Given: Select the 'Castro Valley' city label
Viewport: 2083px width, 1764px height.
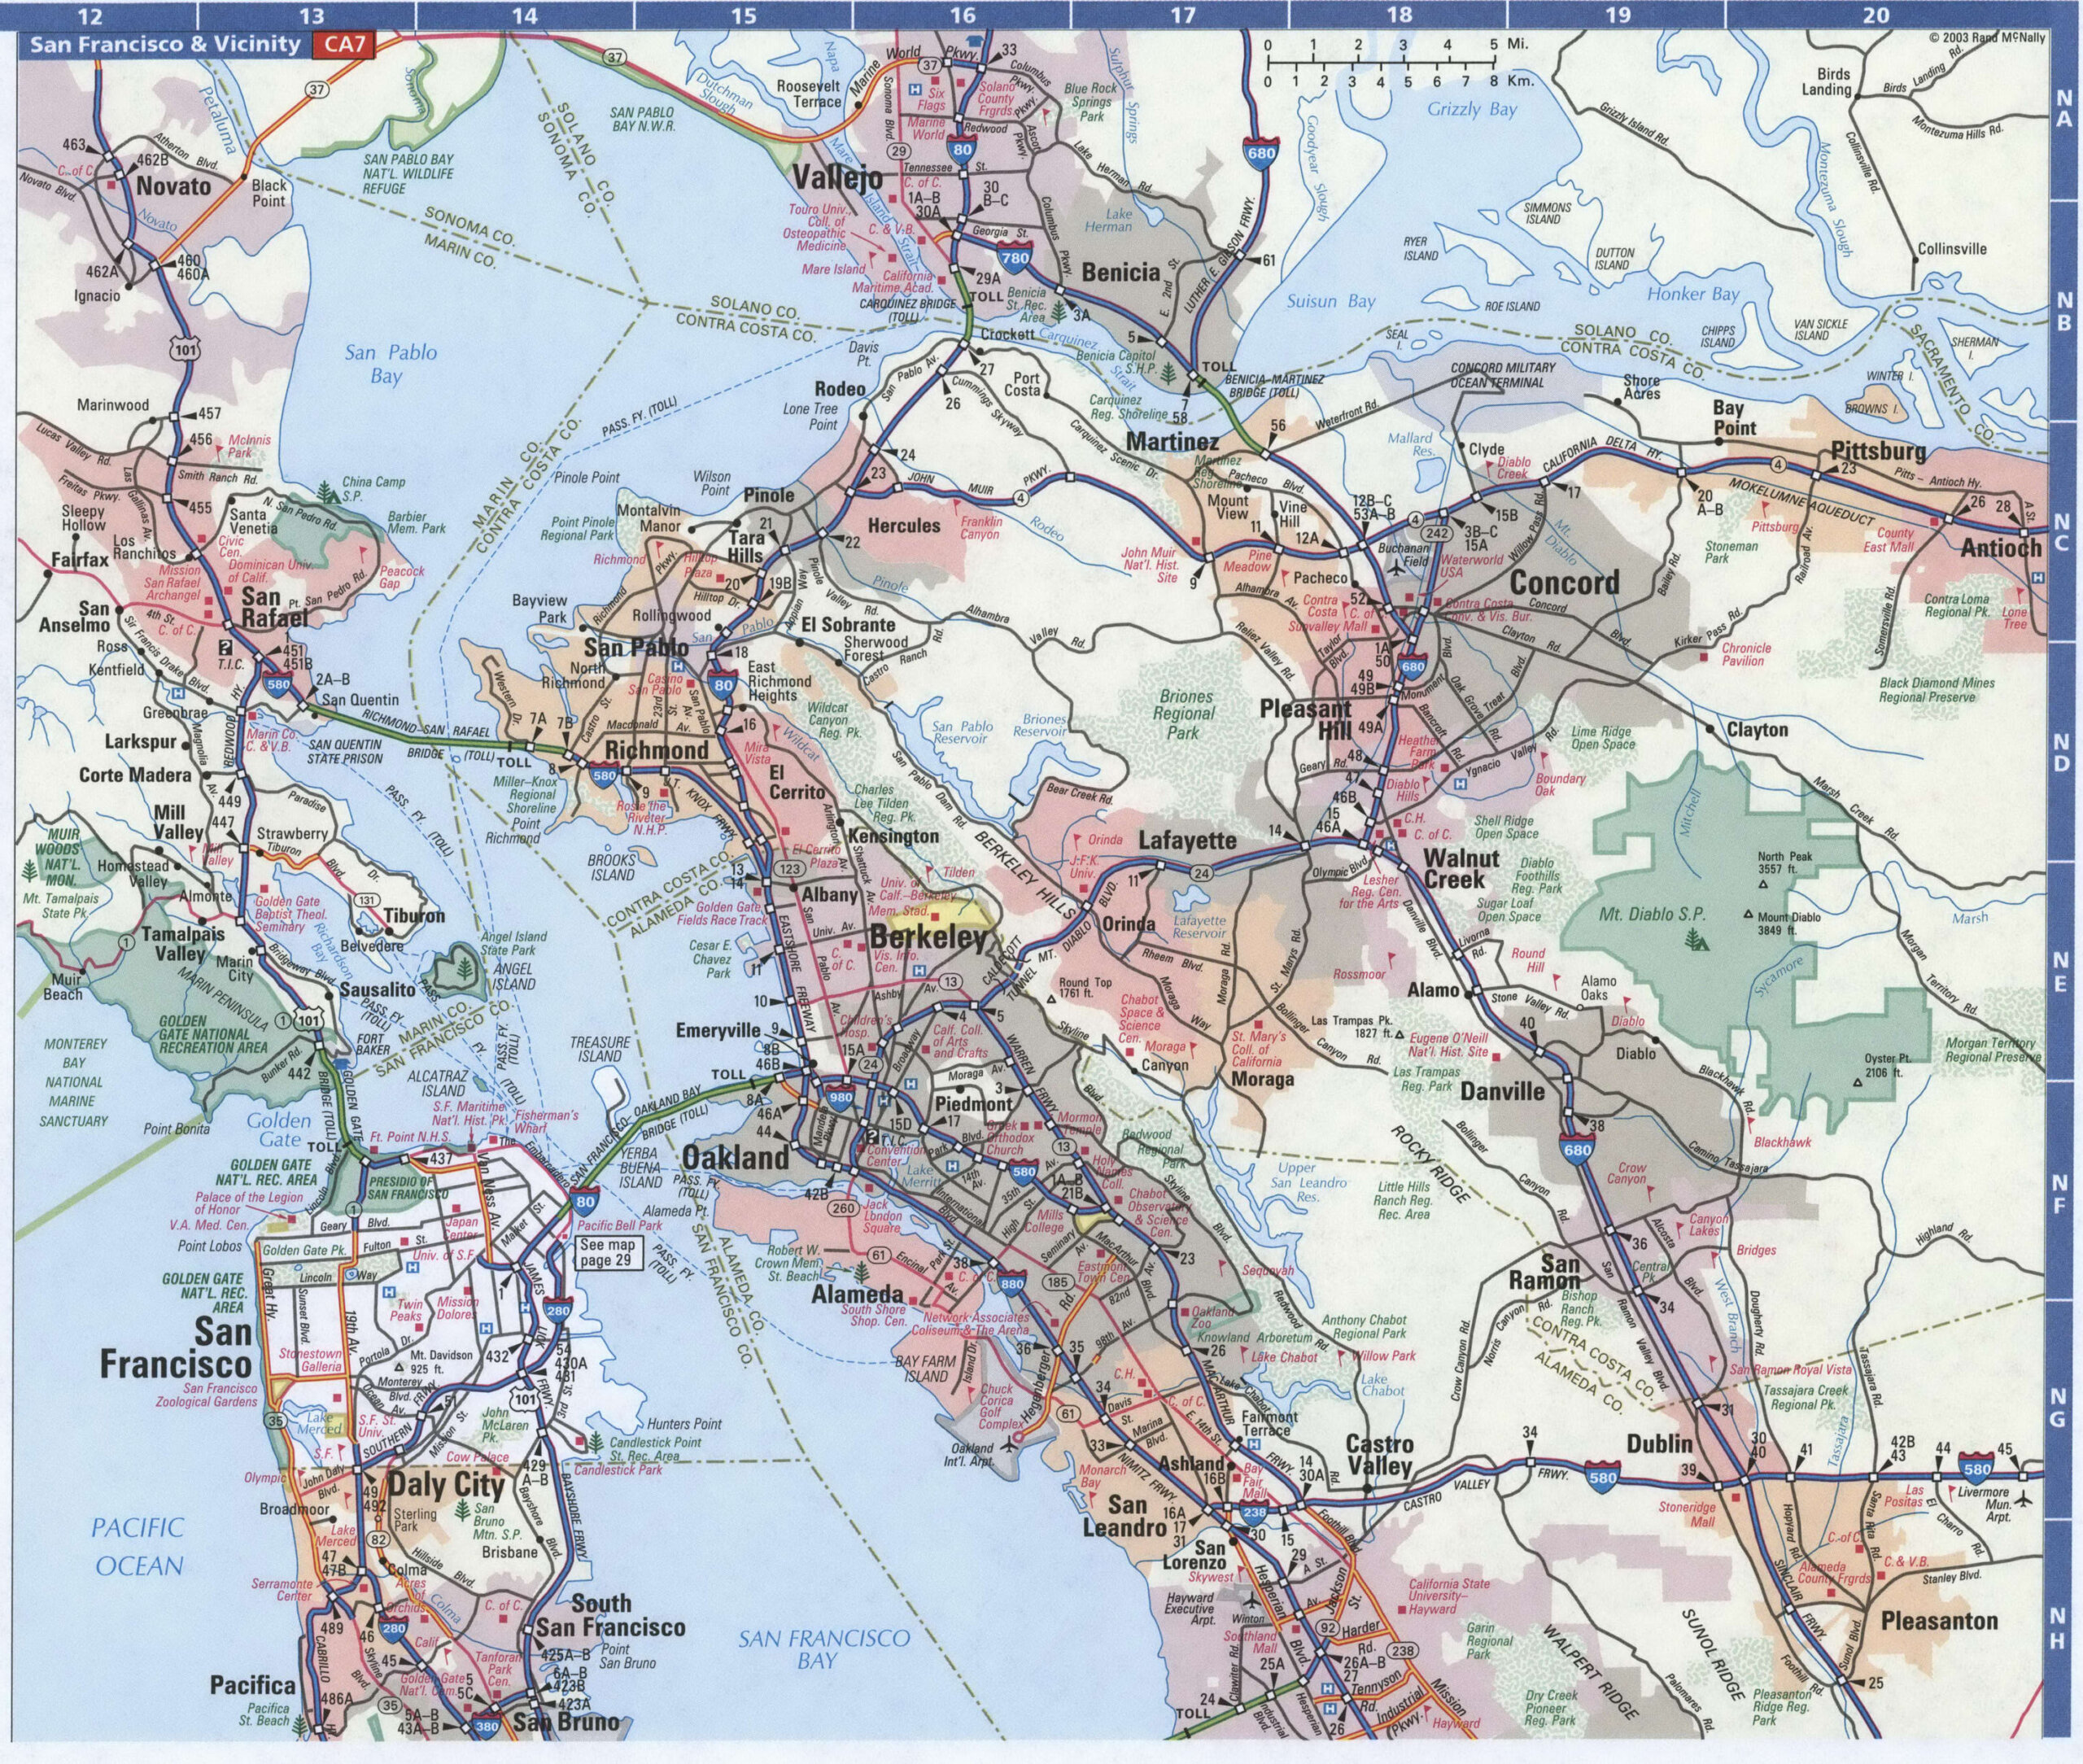Looking at the screenshot, I should [1378, 1455].
